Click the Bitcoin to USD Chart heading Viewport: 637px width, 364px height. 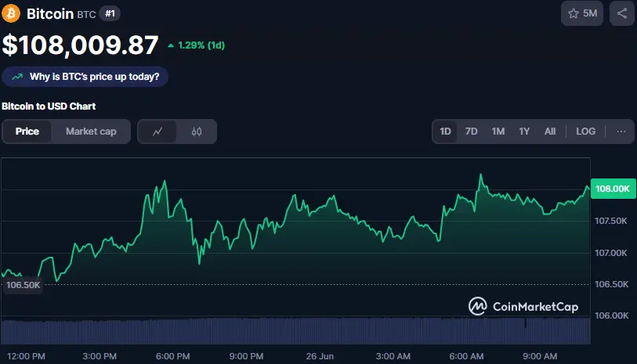tap(49, 106)
